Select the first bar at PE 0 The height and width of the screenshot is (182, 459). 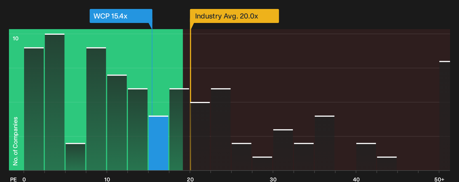click(34, 109)
